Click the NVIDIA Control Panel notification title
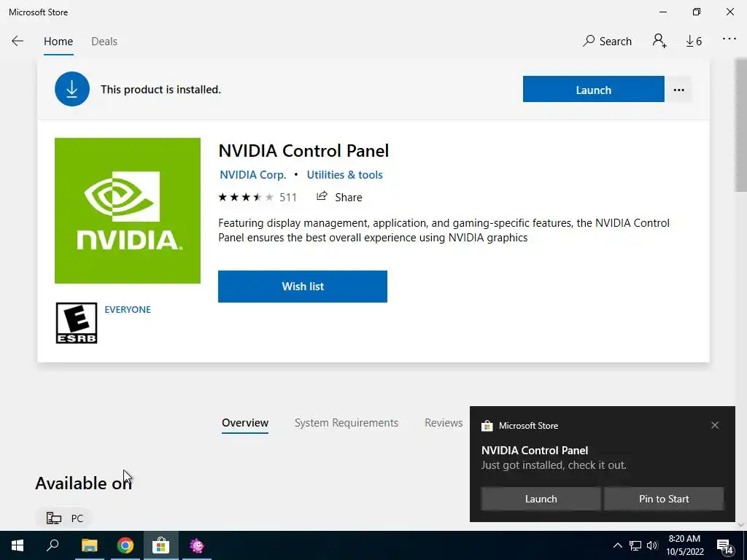The height and width of the screenshot is (560, 747). [x=535, y=451]
